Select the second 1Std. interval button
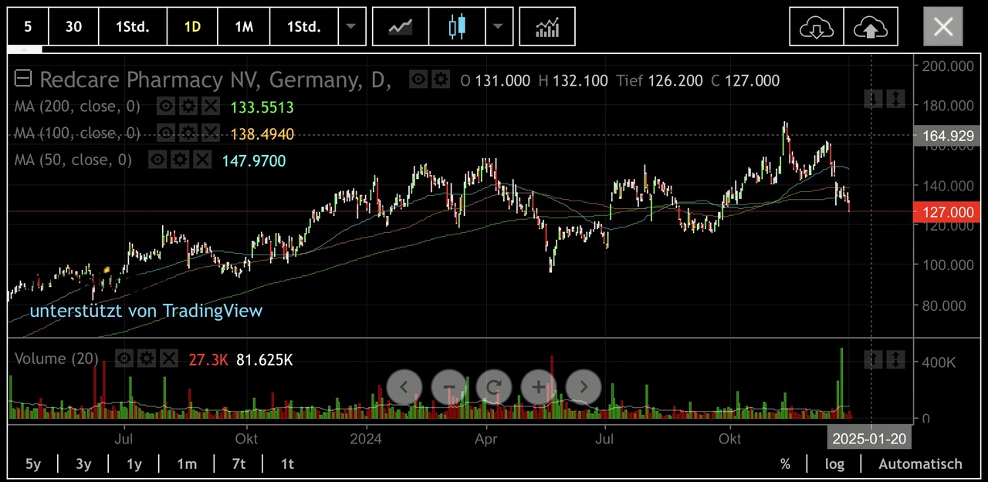 tap(304, 27)
